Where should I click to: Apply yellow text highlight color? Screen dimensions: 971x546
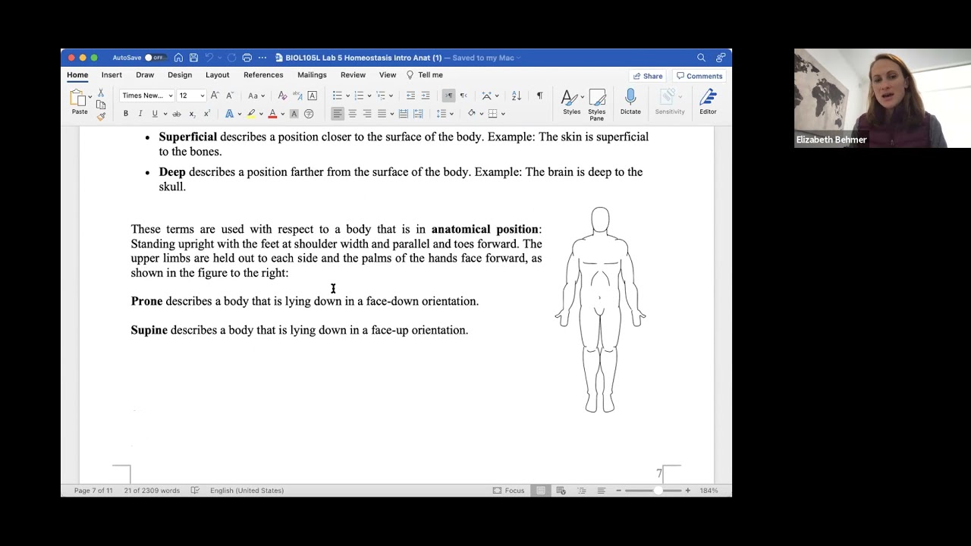point(251,114)
